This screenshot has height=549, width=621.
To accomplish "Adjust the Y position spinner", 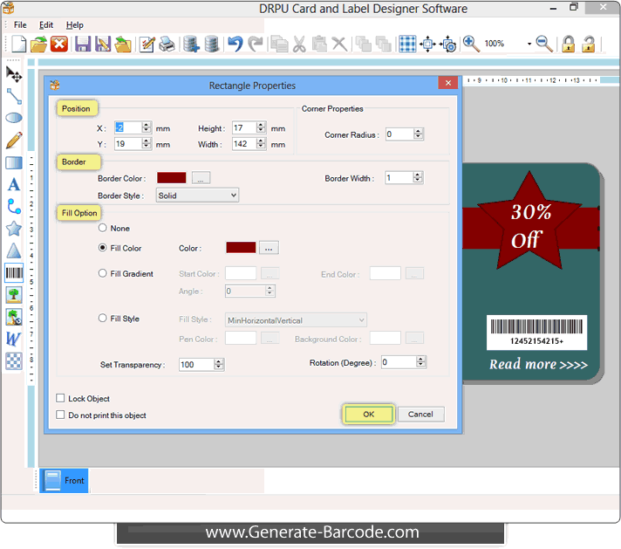I will tap(147, 143).
